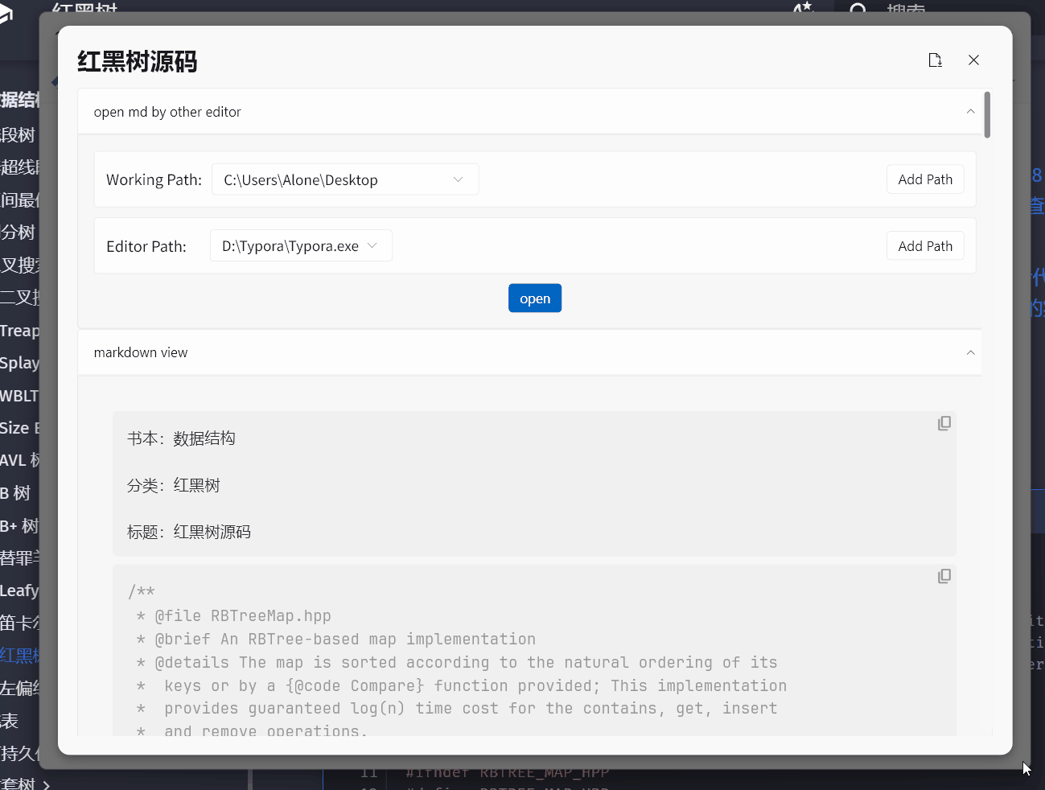
Task: Click the dialog title 红黑树源码
Action: [x=138, y=61]
